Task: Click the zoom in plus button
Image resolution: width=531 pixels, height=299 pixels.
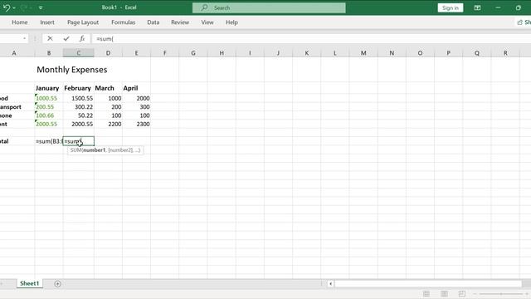Action: [527, 294]
